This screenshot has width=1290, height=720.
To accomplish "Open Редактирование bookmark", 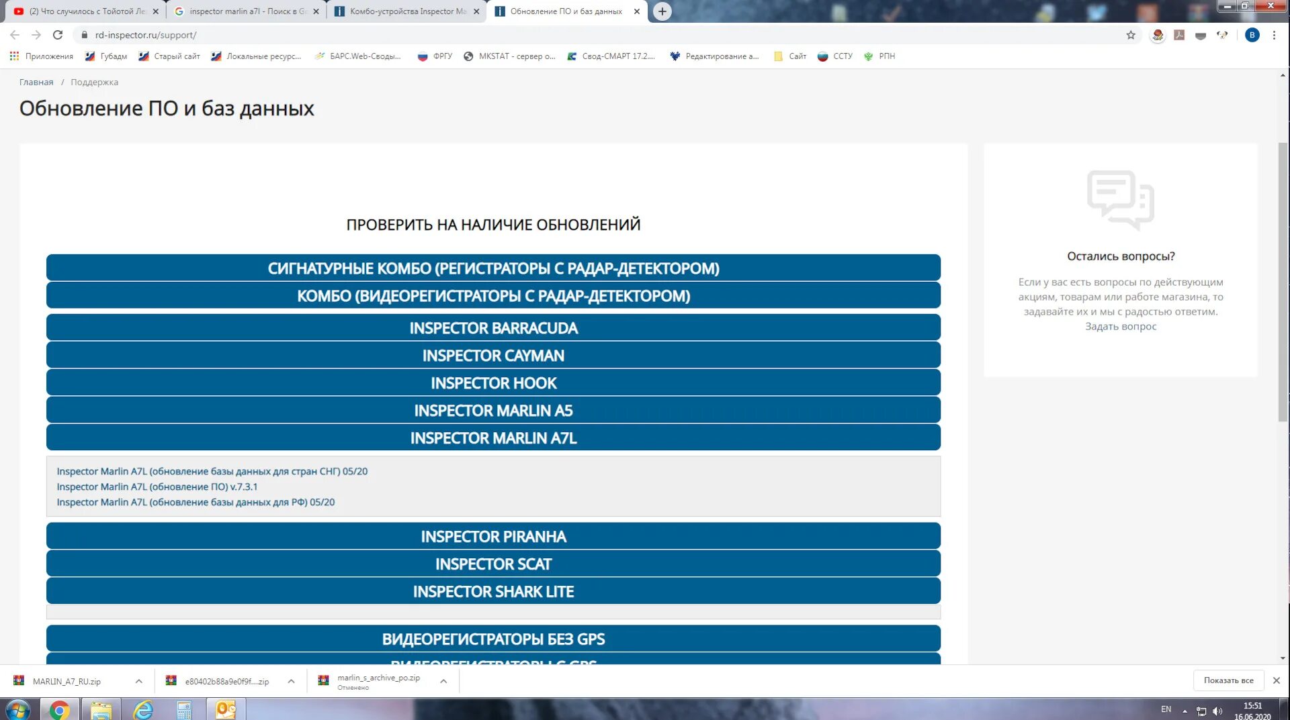I will [714, 56].
